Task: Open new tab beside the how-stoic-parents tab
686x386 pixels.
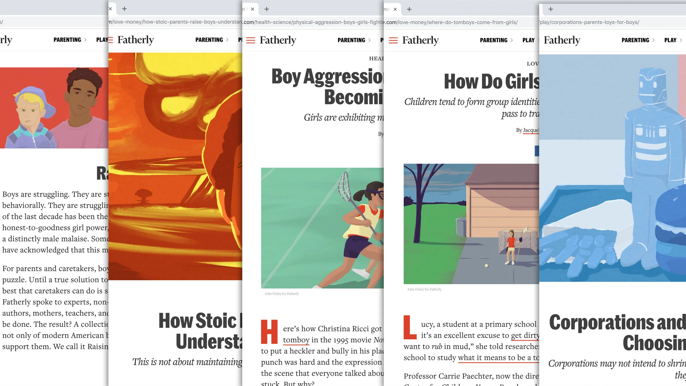Action: 124,9
